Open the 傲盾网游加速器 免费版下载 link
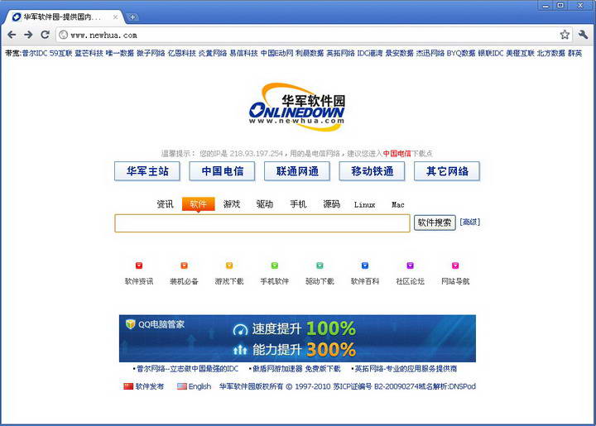 pos(297,369)
